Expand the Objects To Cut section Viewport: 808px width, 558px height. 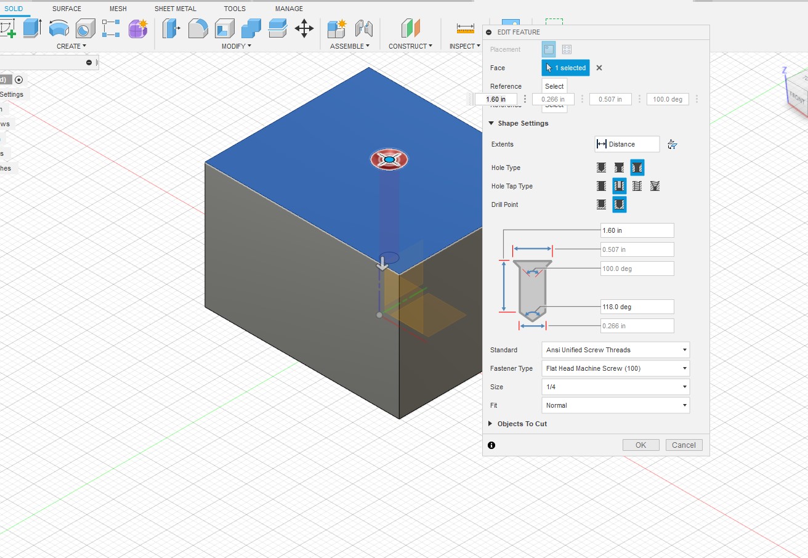tap(491, 424)
